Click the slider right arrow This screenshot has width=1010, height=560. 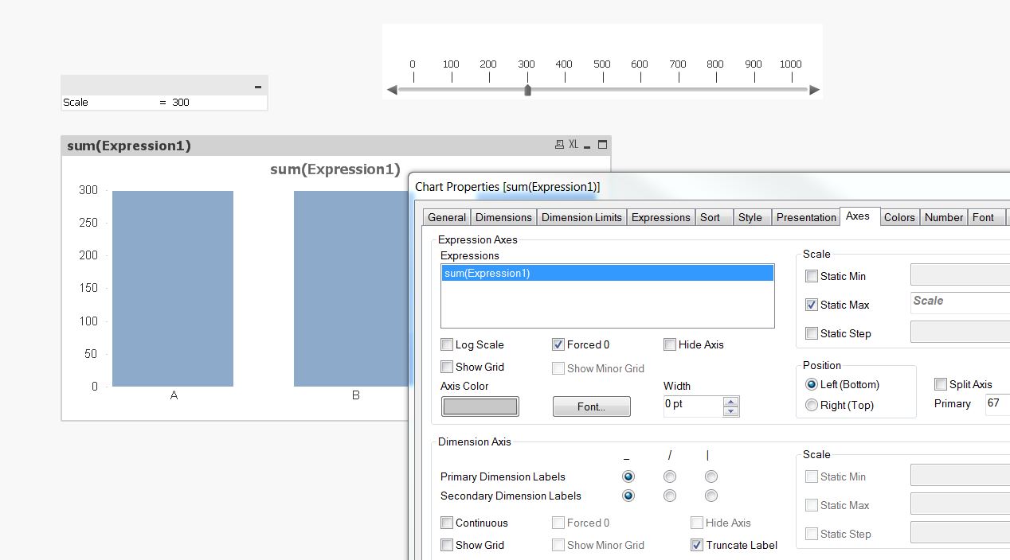814,90
